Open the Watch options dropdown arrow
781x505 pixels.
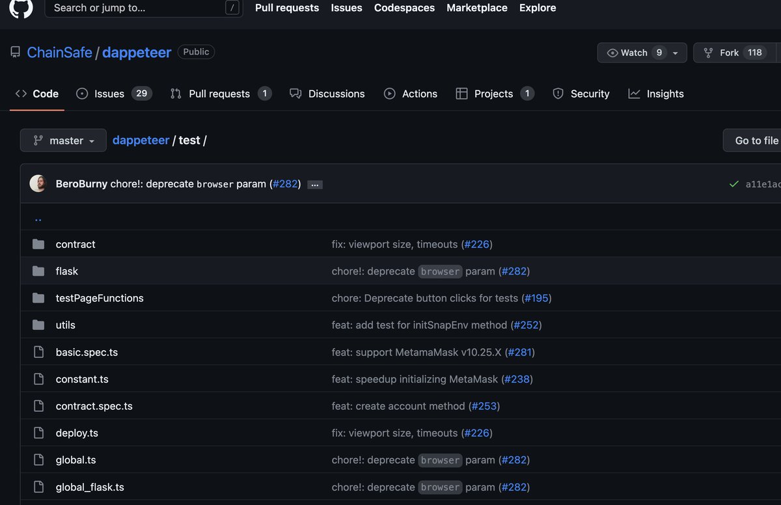click(x=676, y=53)
